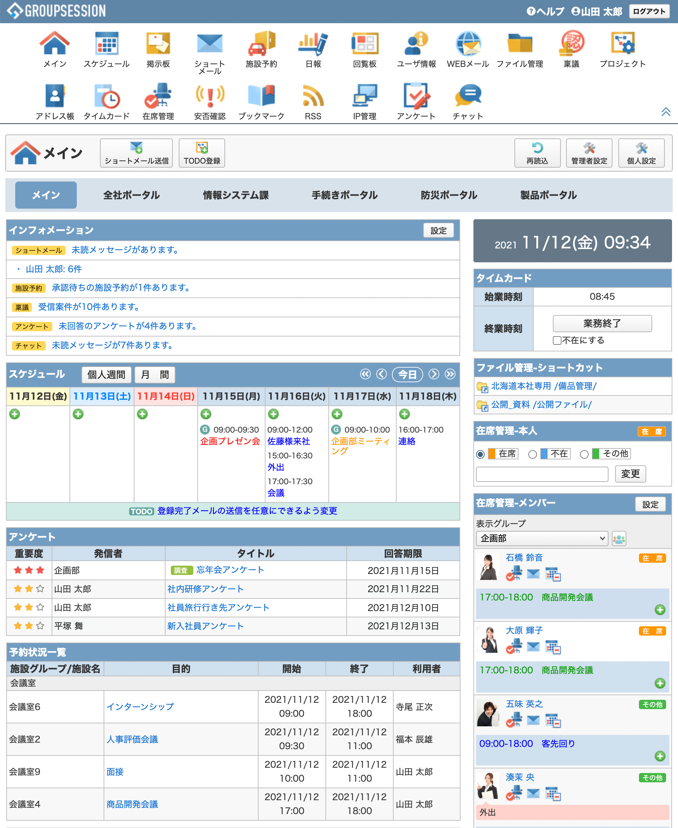
Task: Open the 表示グループ 企画部 dropdown
Action: 542,539
